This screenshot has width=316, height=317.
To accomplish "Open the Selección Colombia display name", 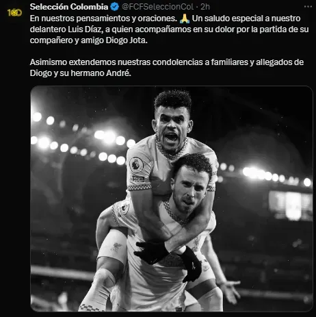I will [x=69, y=7].
